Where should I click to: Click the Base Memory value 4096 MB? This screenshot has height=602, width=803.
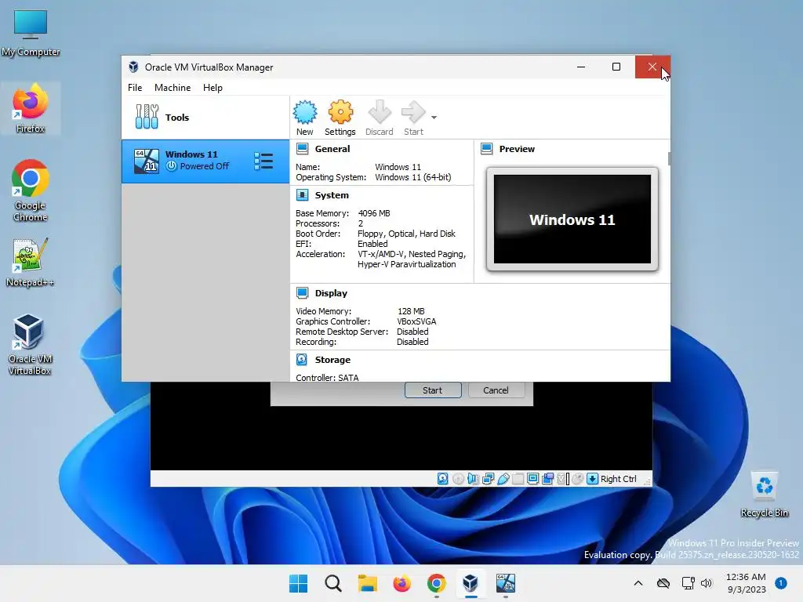374,213
